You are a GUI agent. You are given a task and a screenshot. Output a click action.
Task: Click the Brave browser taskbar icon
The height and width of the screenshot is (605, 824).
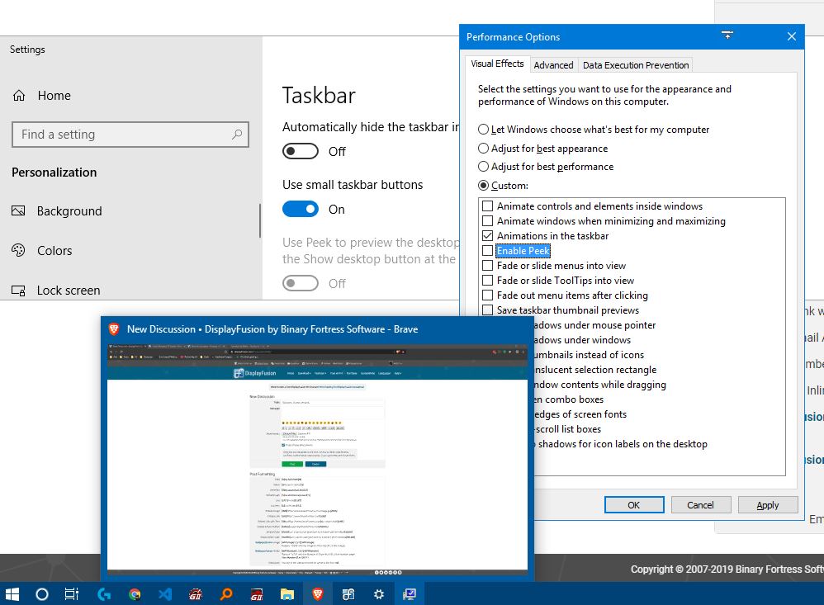coord(317,593)
